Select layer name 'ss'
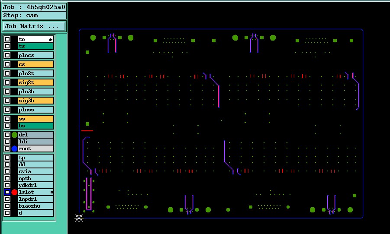Screen dimensions: 390x234 (x=35, y=119)
